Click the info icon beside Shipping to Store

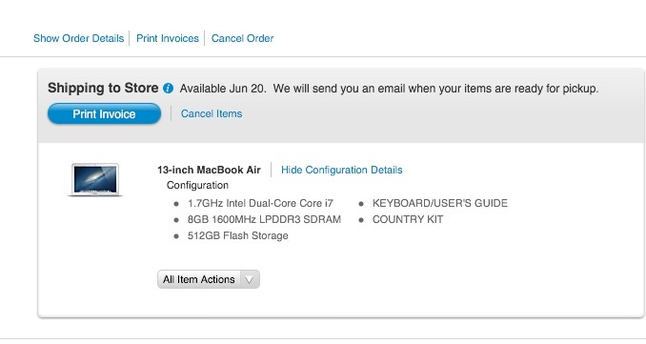click(168, 89)
